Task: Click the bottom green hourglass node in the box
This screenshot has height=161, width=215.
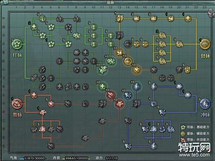Action: [x=94, y=44]
